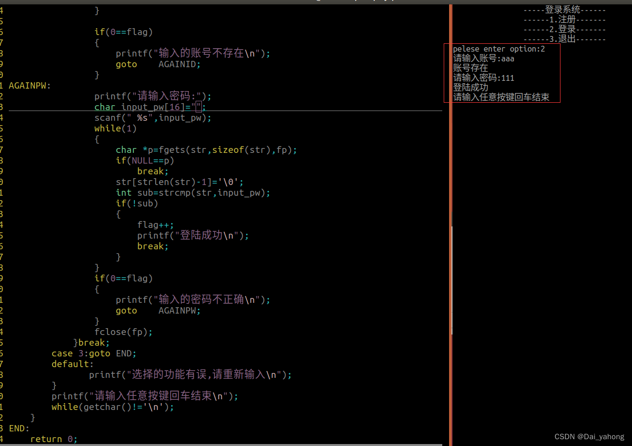Click the "goto AGAINID;" statement
Image resolution: width=632 pixels, height=446 pixels.
click(158, 64)
